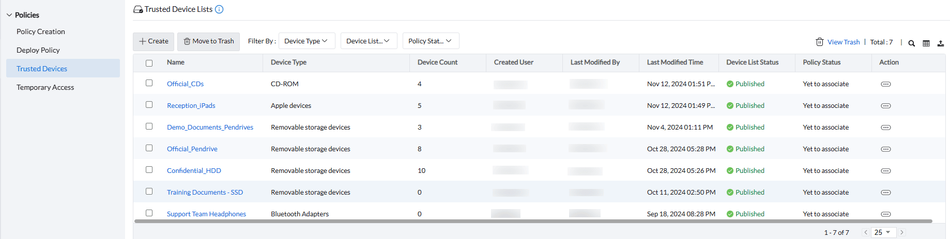Open action menu for Reception_iPads row

point(885,106)
